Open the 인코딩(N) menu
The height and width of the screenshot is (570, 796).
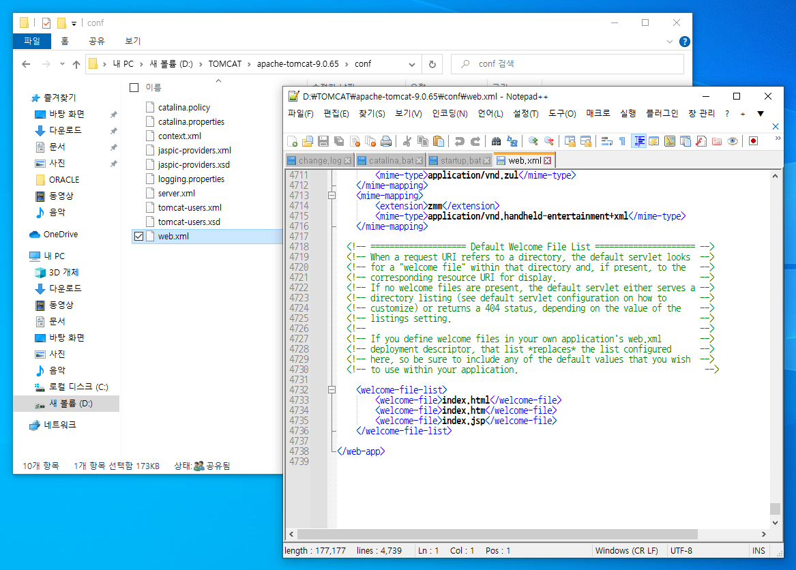click(x=449, y=114)
